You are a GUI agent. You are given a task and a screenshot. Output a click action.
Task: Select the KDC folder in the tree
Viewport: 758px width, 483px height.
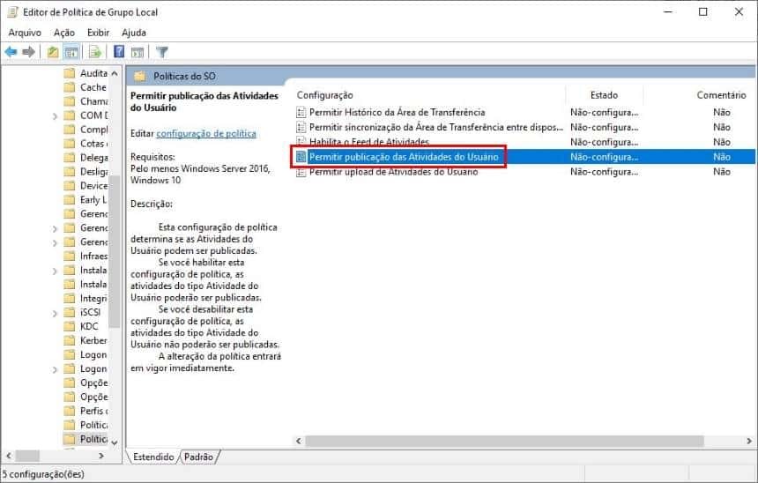tap(89, 326)
